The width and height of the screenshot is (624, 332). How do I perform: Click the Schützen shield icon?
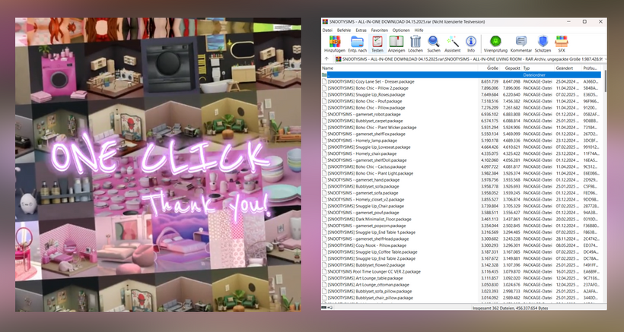[x=543, y=42]
